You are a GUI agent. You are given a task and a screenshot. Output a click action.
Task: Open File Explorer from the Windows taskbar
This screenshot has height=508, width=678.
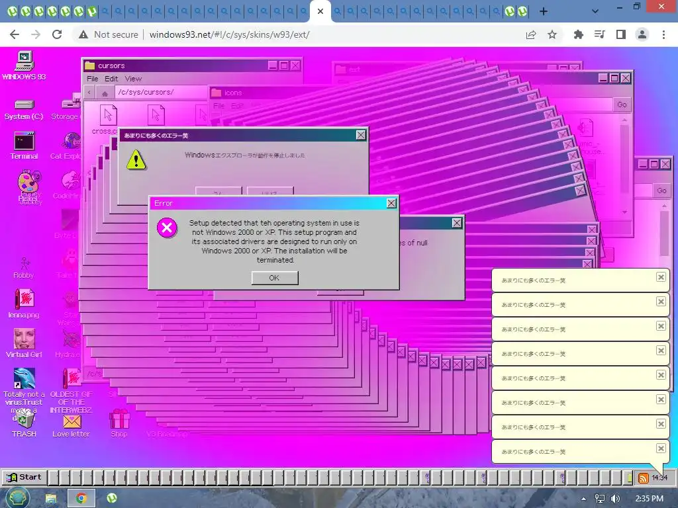50,499
